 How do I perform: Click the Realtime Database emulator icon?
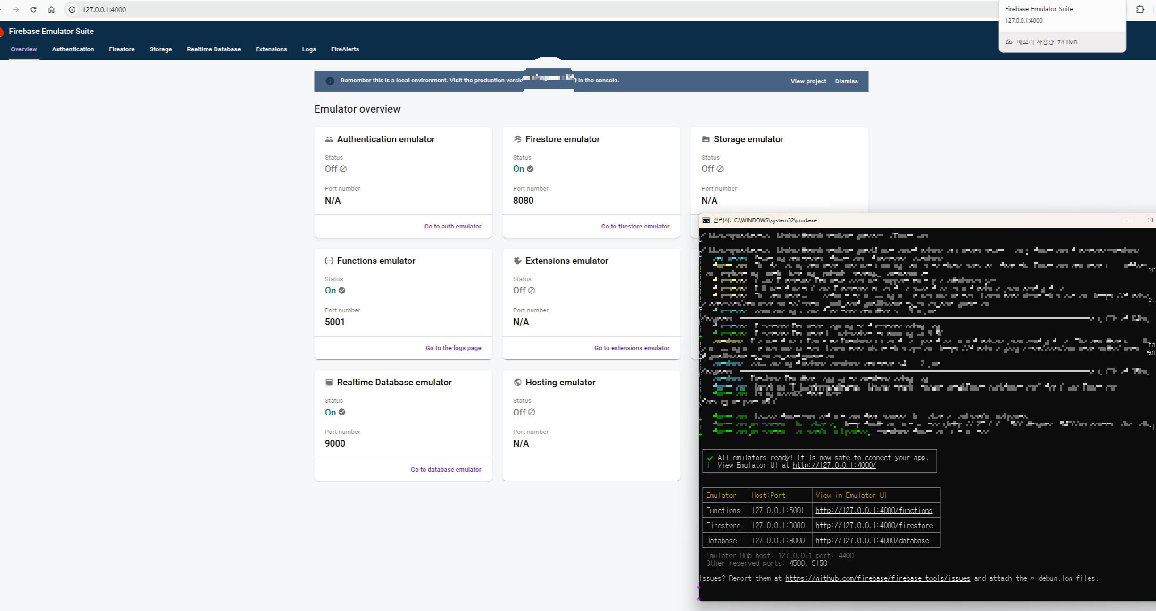point(329,382)
